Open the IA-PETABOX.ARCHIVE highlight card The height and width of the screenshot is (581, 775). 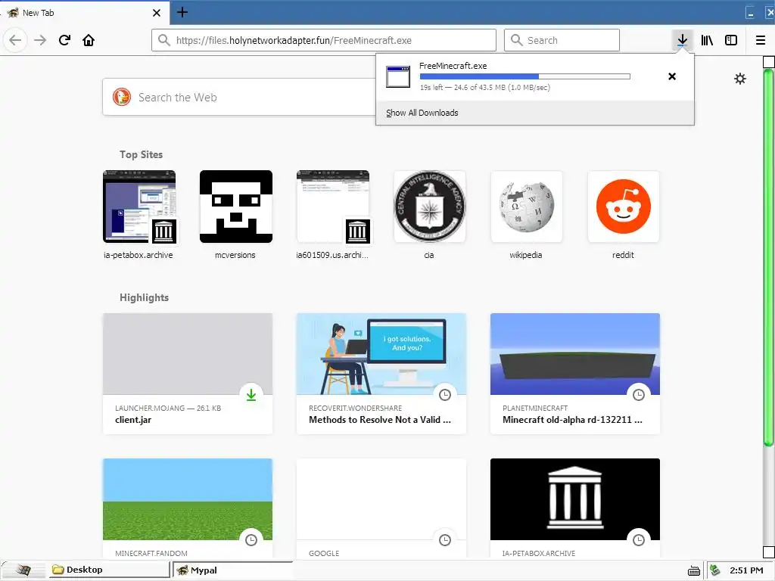point(575,508)
